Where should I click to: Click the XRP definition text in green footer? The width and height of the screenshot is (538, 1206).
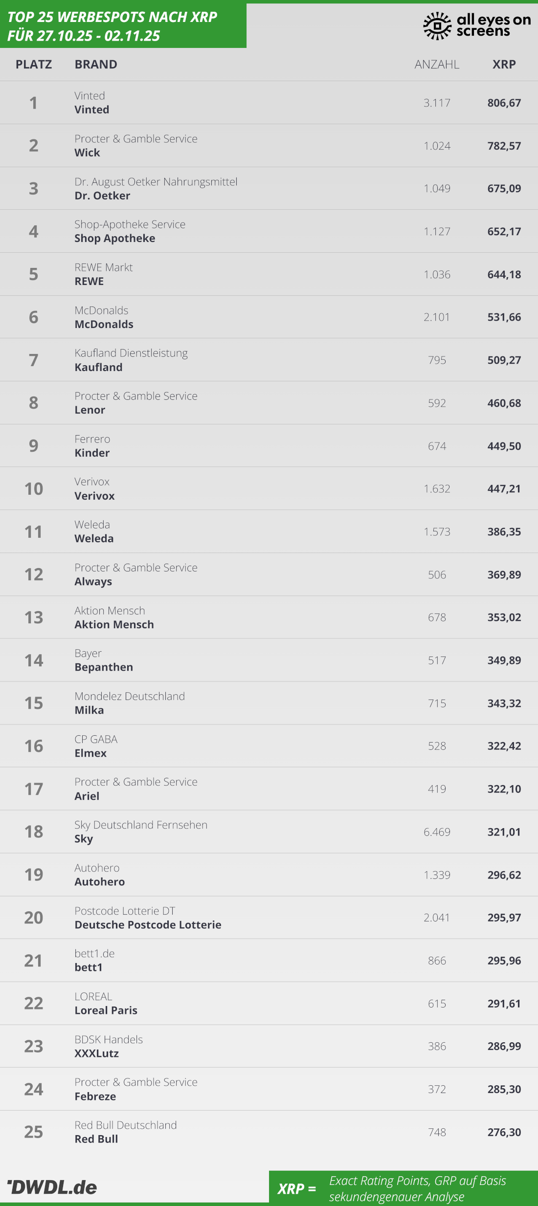(x=417, y=1188)
